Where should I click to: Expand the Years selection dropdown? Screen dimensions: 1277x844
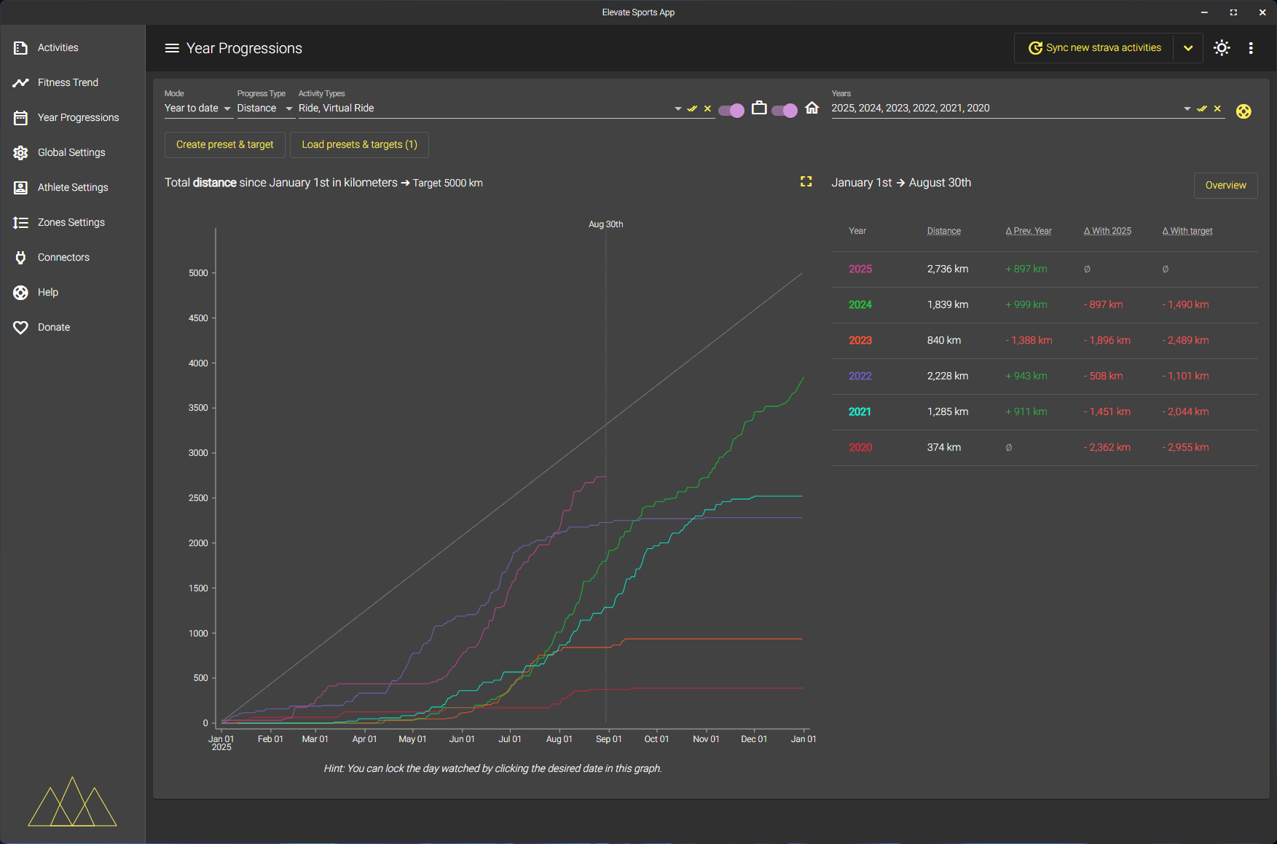pos(1187,109)
